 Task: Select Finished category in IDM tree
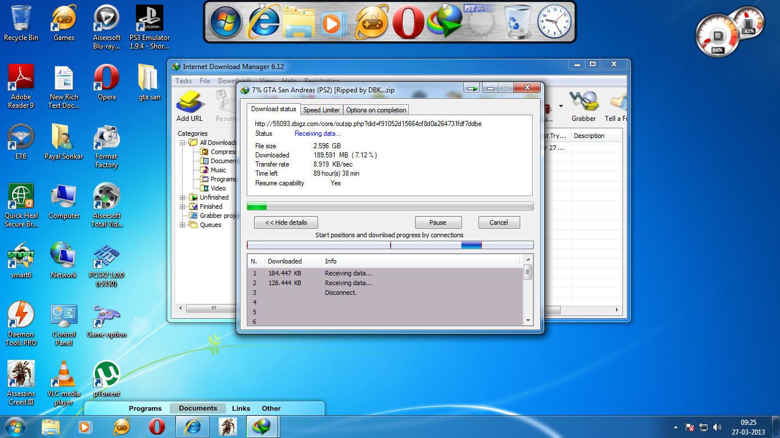[211, 206]
